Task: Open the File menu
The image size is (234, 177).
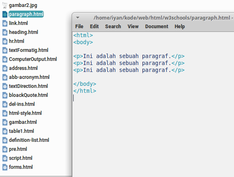Action: (79, 27)
